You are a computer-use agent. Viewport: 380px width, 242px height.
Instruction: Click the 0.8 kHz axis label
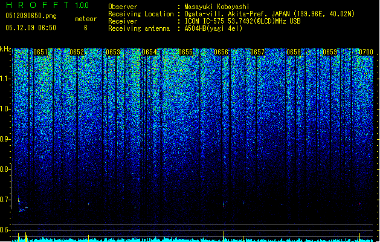[5, 169]
